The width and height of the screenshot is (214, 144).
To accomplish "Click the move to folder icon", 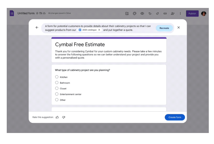I will pyautogui.click(x=41, y=13).
